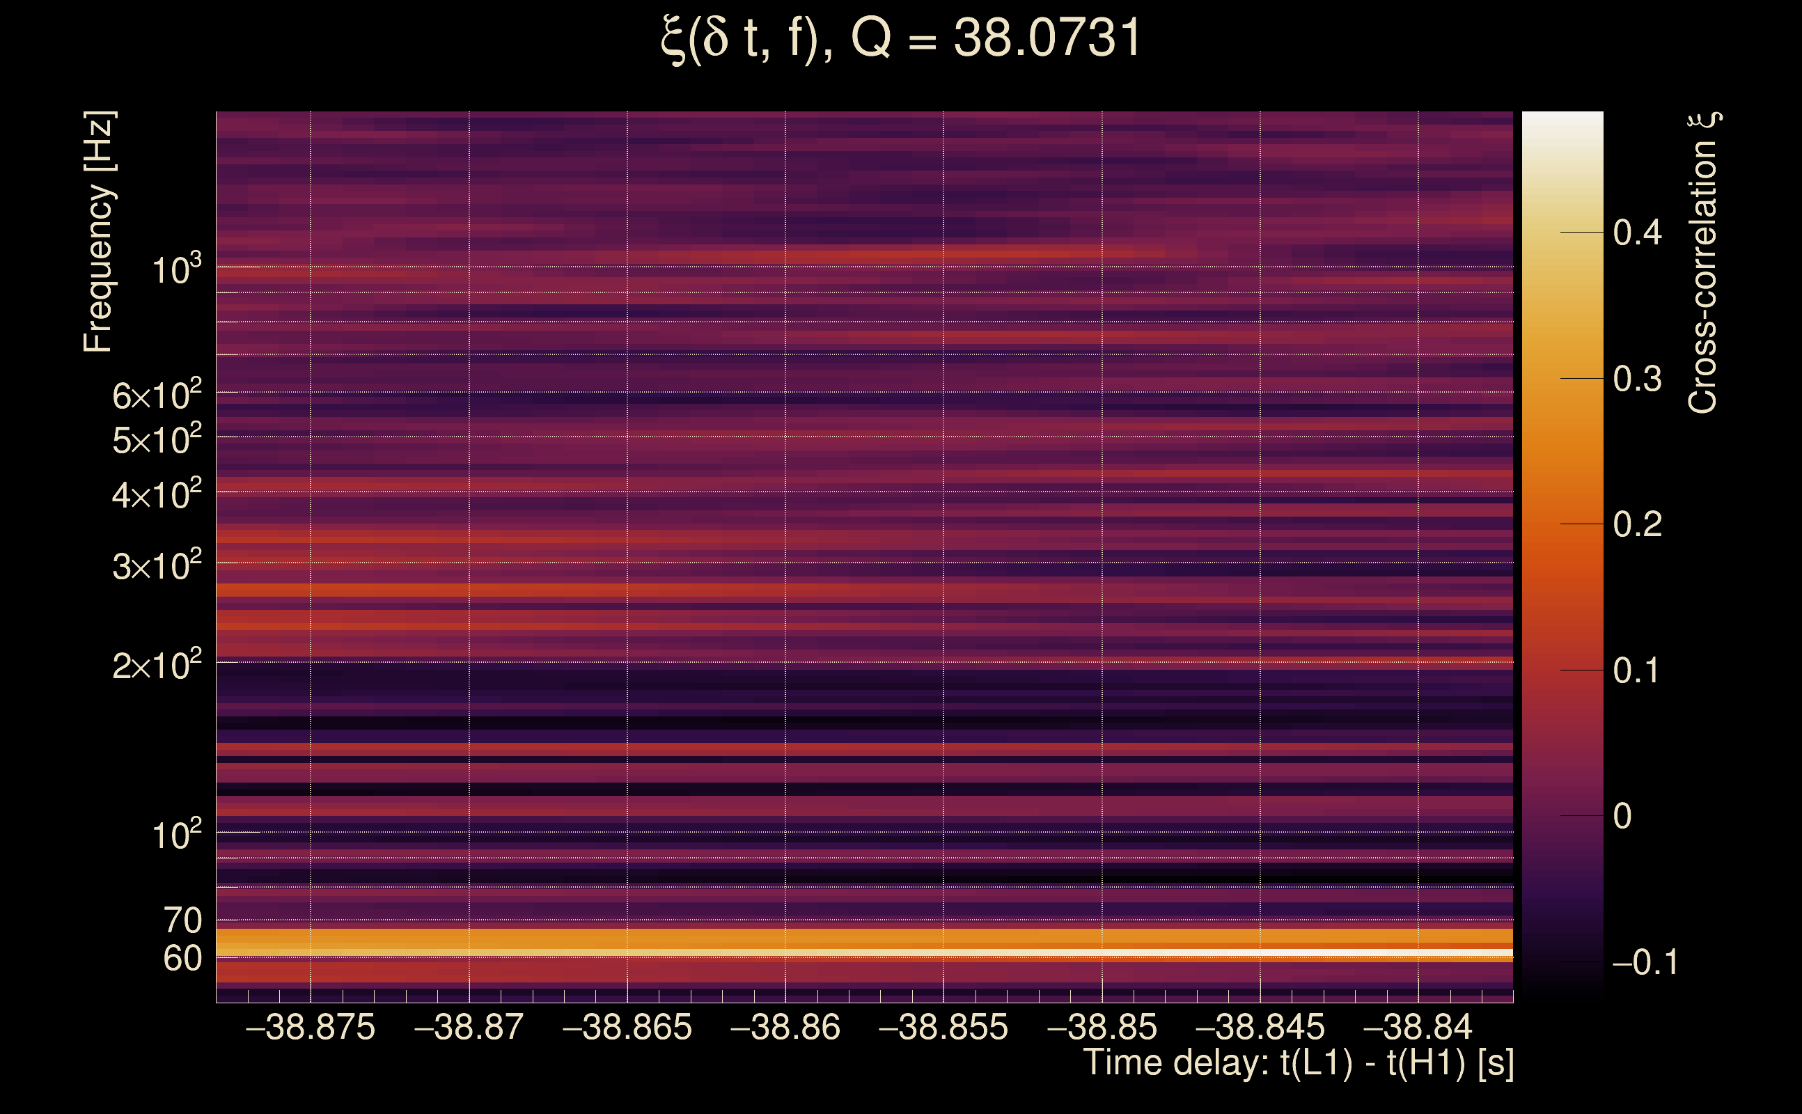Click the 0.1 tick label on colorbar
Viewport: 1802px width, 1114px height.
(1637, 670)
